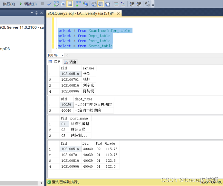The height and width of the screenshot is (186, 223).
Task: Click the Did header in the score grid
Action: click(88, 143)
